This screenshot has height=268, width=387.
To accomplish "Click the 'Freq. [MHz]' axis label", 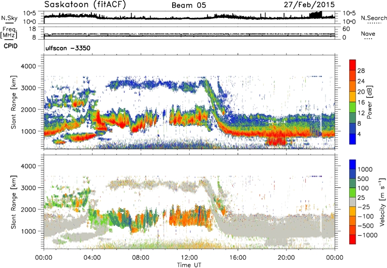I will (x=9, y=33).
